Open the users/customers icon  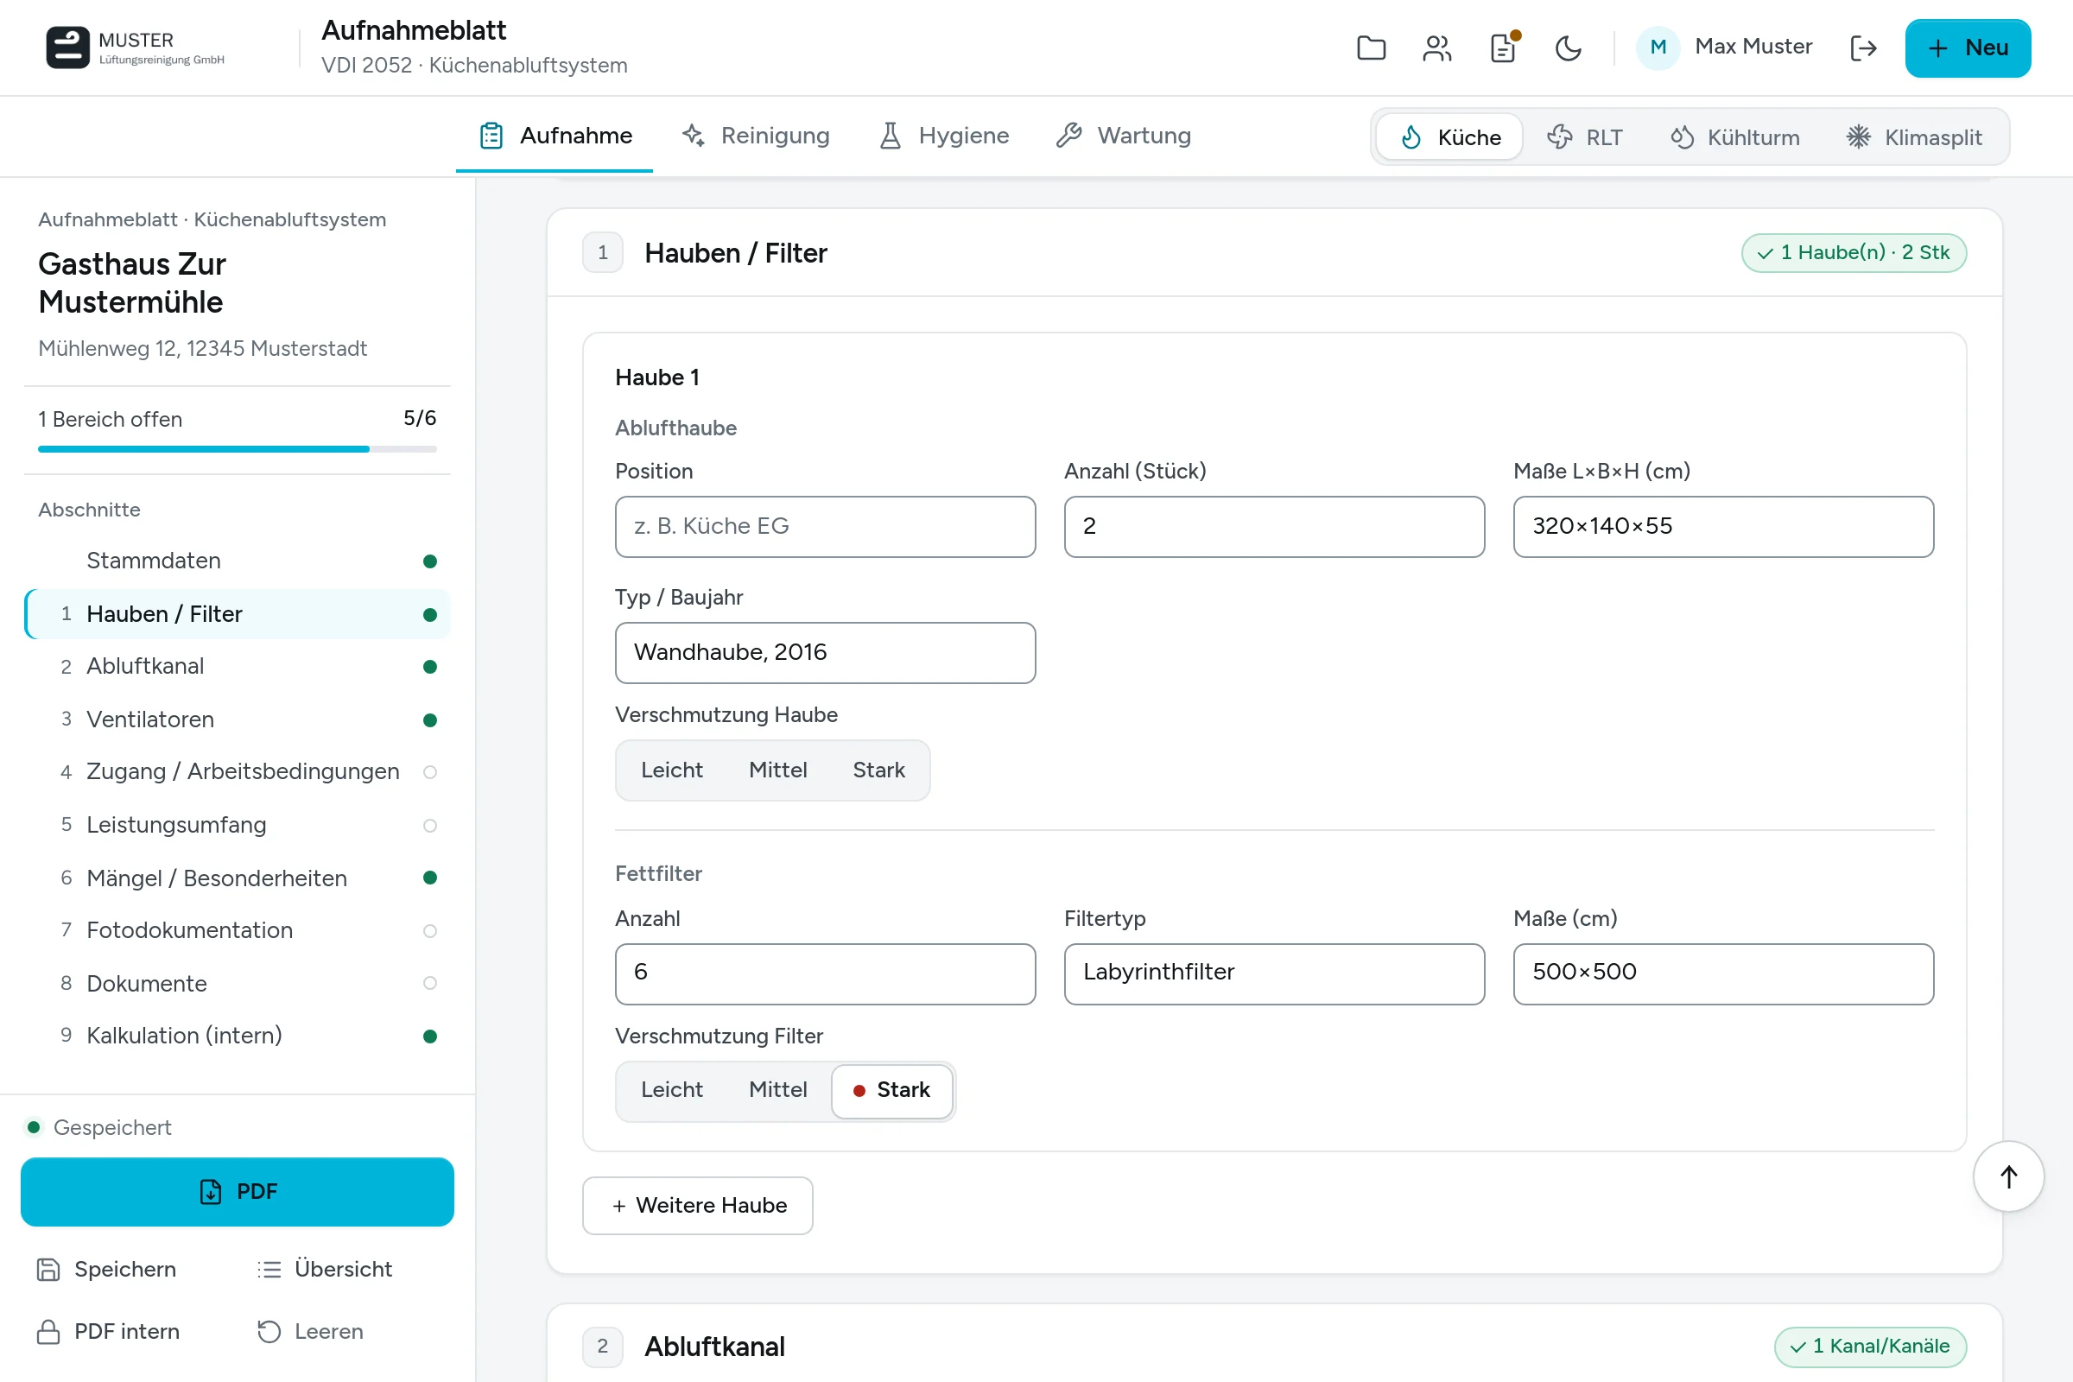coord(1436,48)
